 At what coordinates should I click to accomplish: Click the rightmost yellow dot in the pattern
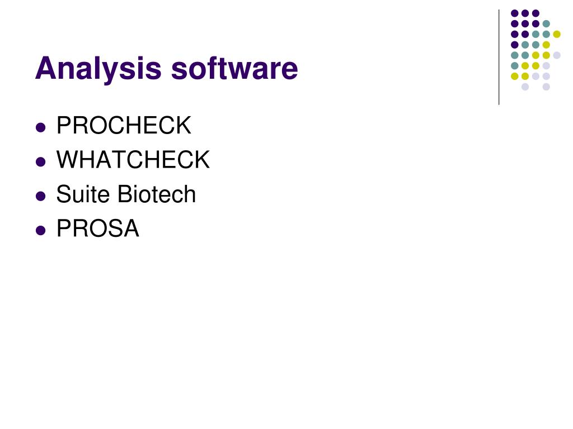coord(557,34)
